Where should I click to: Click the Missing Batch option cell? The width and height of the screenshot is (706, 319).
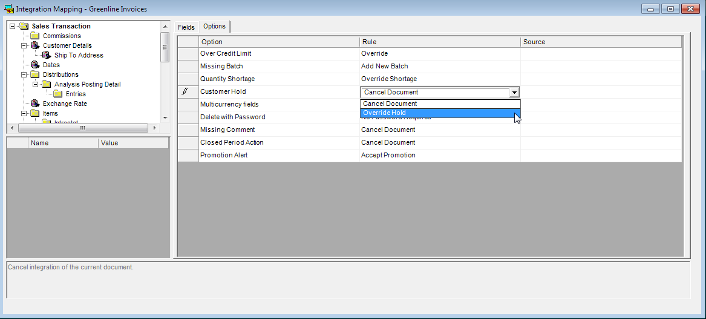[279, 66]
